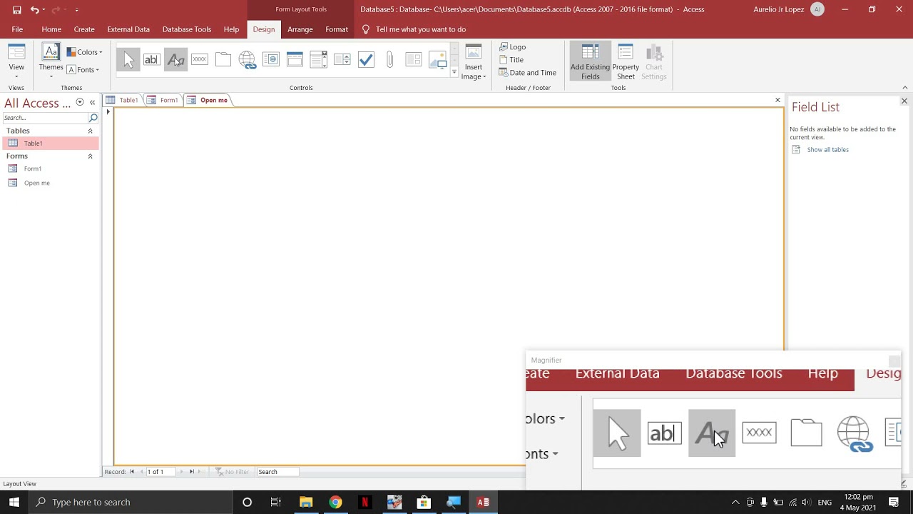Go to first record button
The image size is (913, 514).
pyautogui.click(x=132, y=472)
